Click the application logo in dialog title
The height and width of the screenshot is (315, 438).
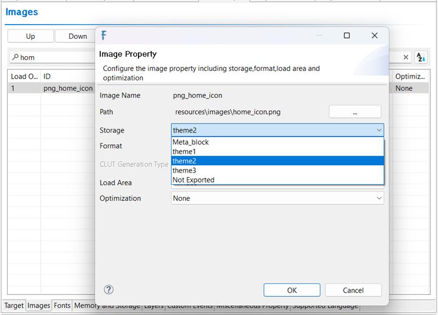104,36
